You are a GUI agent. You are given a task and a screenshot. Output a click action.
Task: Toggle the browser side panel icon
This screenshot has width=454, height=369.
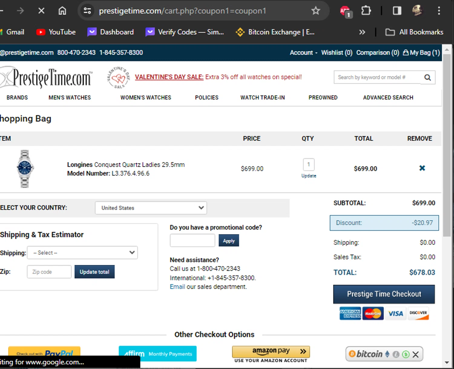397,11
